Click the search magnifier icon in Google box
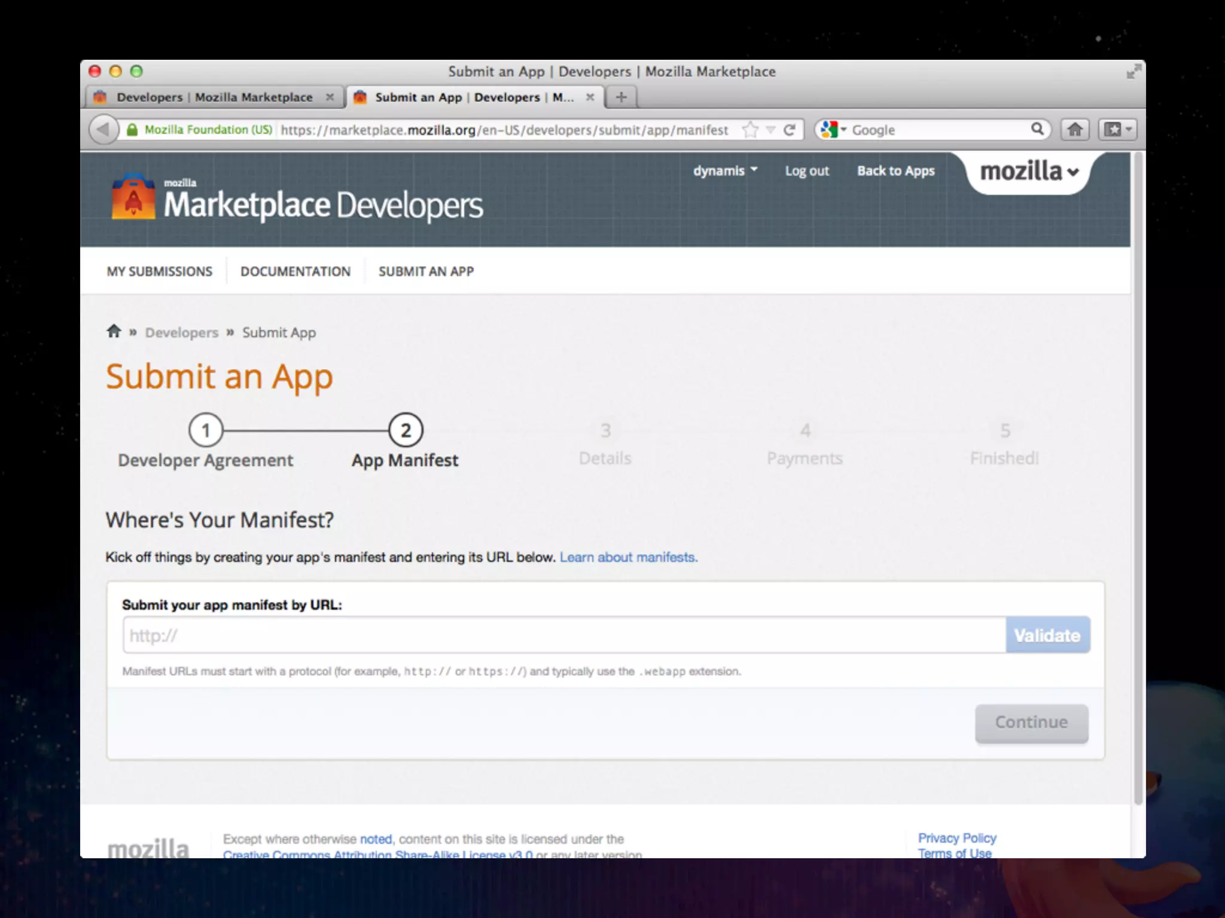Screen dimensions: 1225x918 [x=1037, y=129]
